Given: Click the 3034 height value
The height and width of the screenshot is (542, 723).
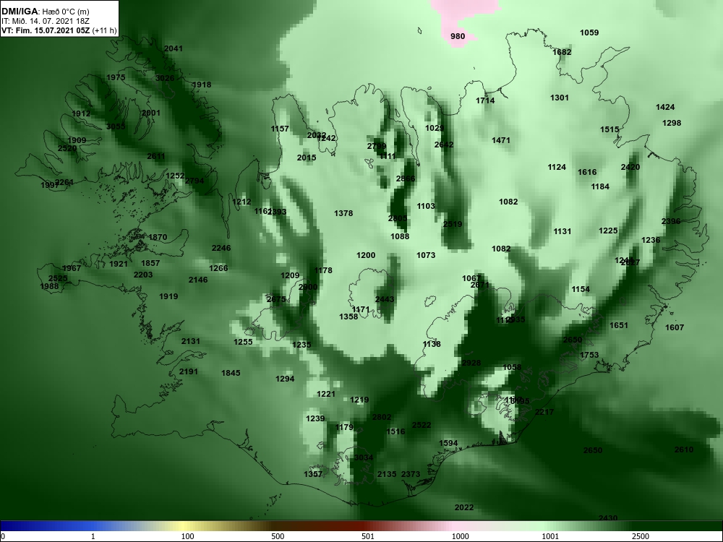Looking at the screenshot, I should click(364, 457).
